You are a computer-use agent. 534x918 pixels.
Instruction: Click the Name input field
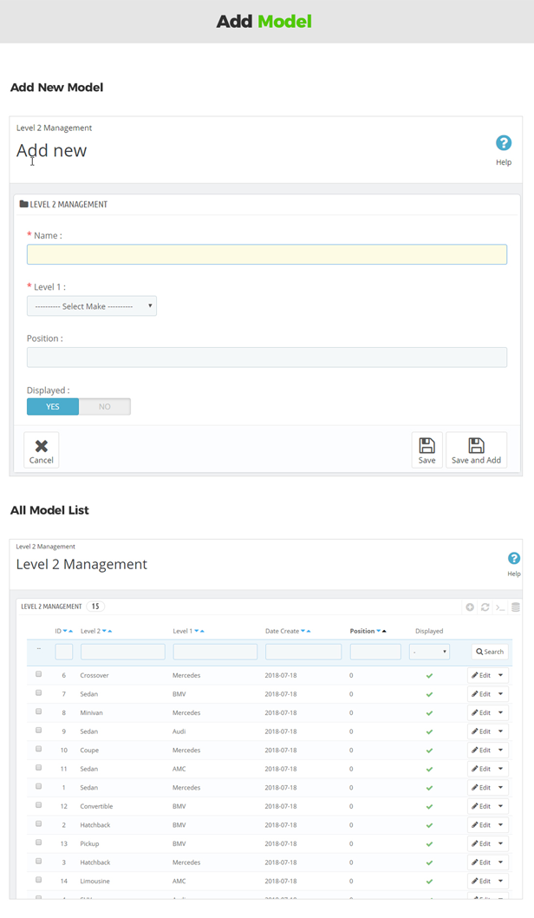267,254
